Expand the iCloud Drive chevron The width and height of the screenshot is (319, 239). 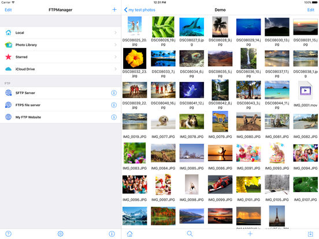[x=116, y=69]
